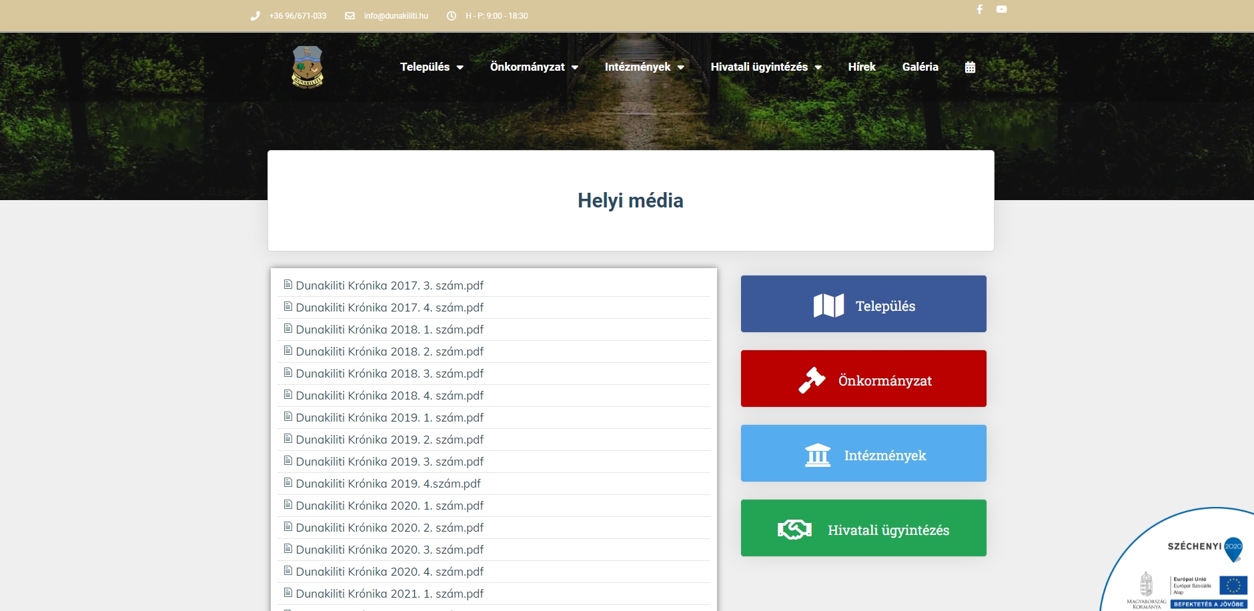Click the opening hours text H - P: 9:00 - 18:30

497,16
